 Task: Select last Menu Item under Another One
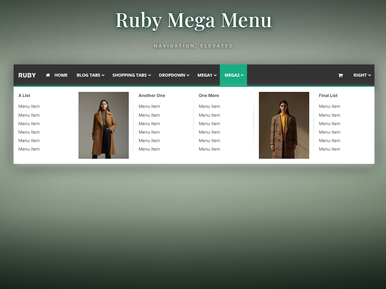(149, 149)
